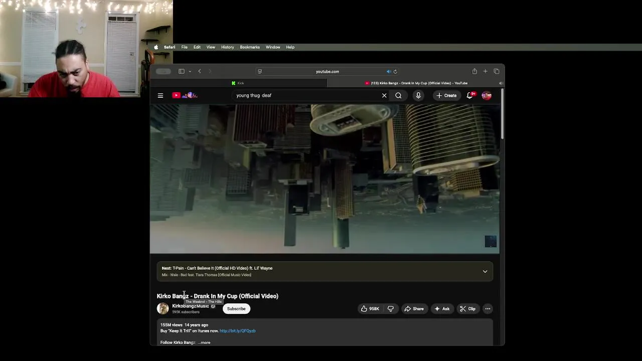Open Safari's Share icon
642x361 pixels.
[x=474, y=71]
